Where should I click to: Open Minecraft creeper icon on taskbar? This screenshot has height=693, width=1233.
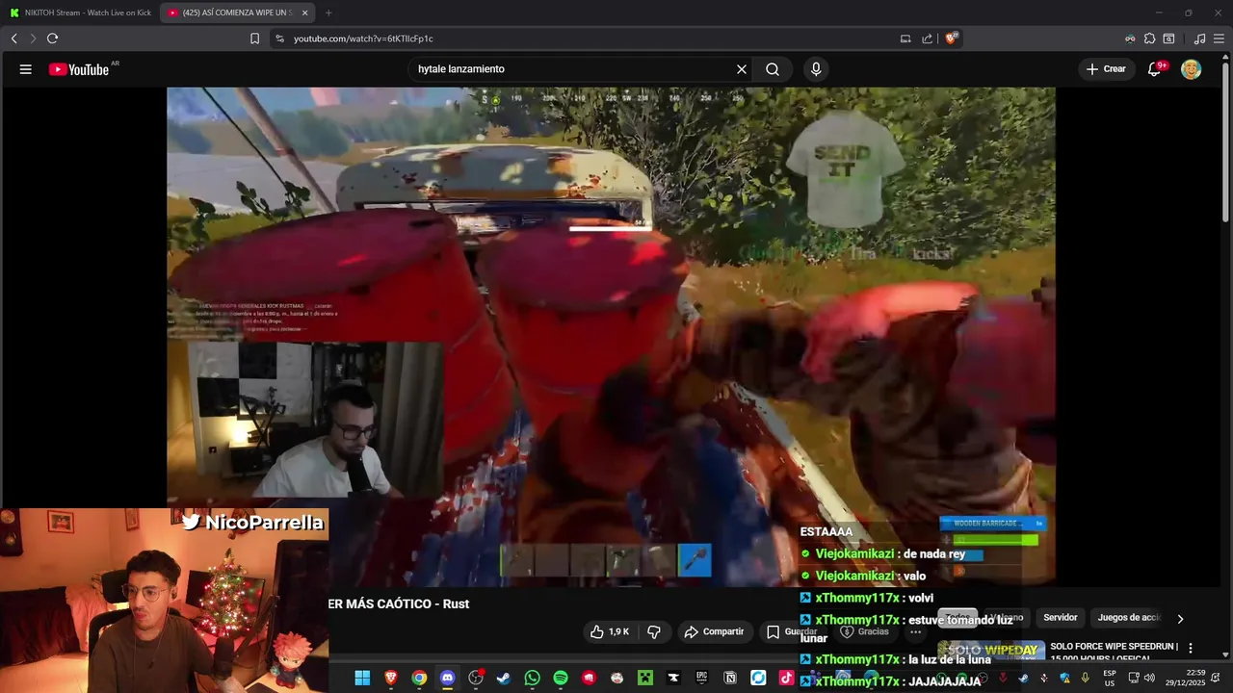tap(645, 678)
